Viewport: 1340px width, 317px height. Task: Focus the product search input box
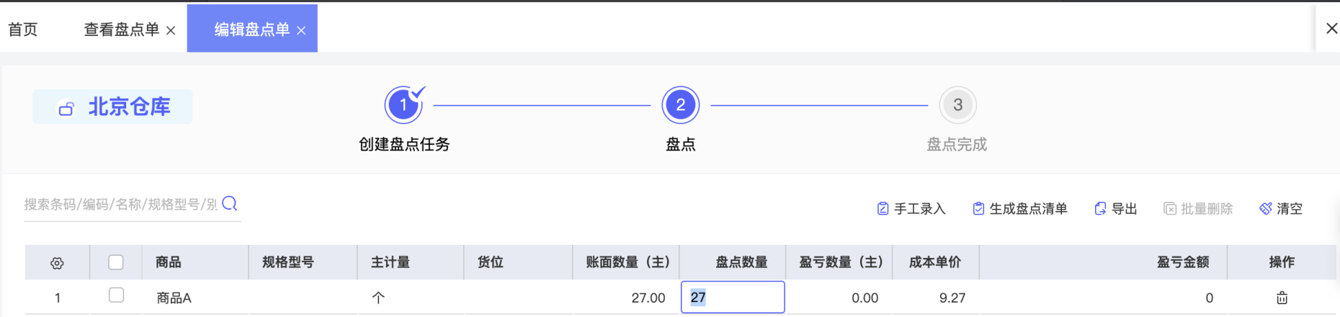120,205
